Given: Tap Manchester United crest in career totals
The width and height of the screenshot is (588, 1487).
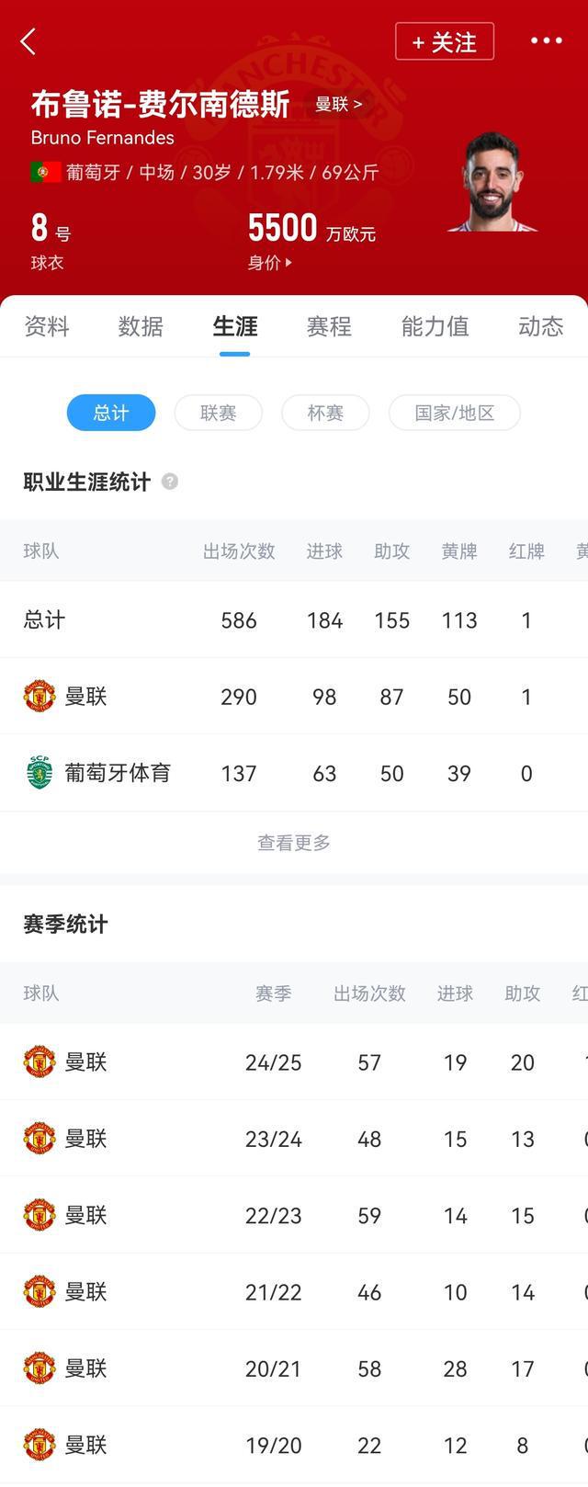Looking at the screenshot, I should pyautogui.click(x=40, y=697).
